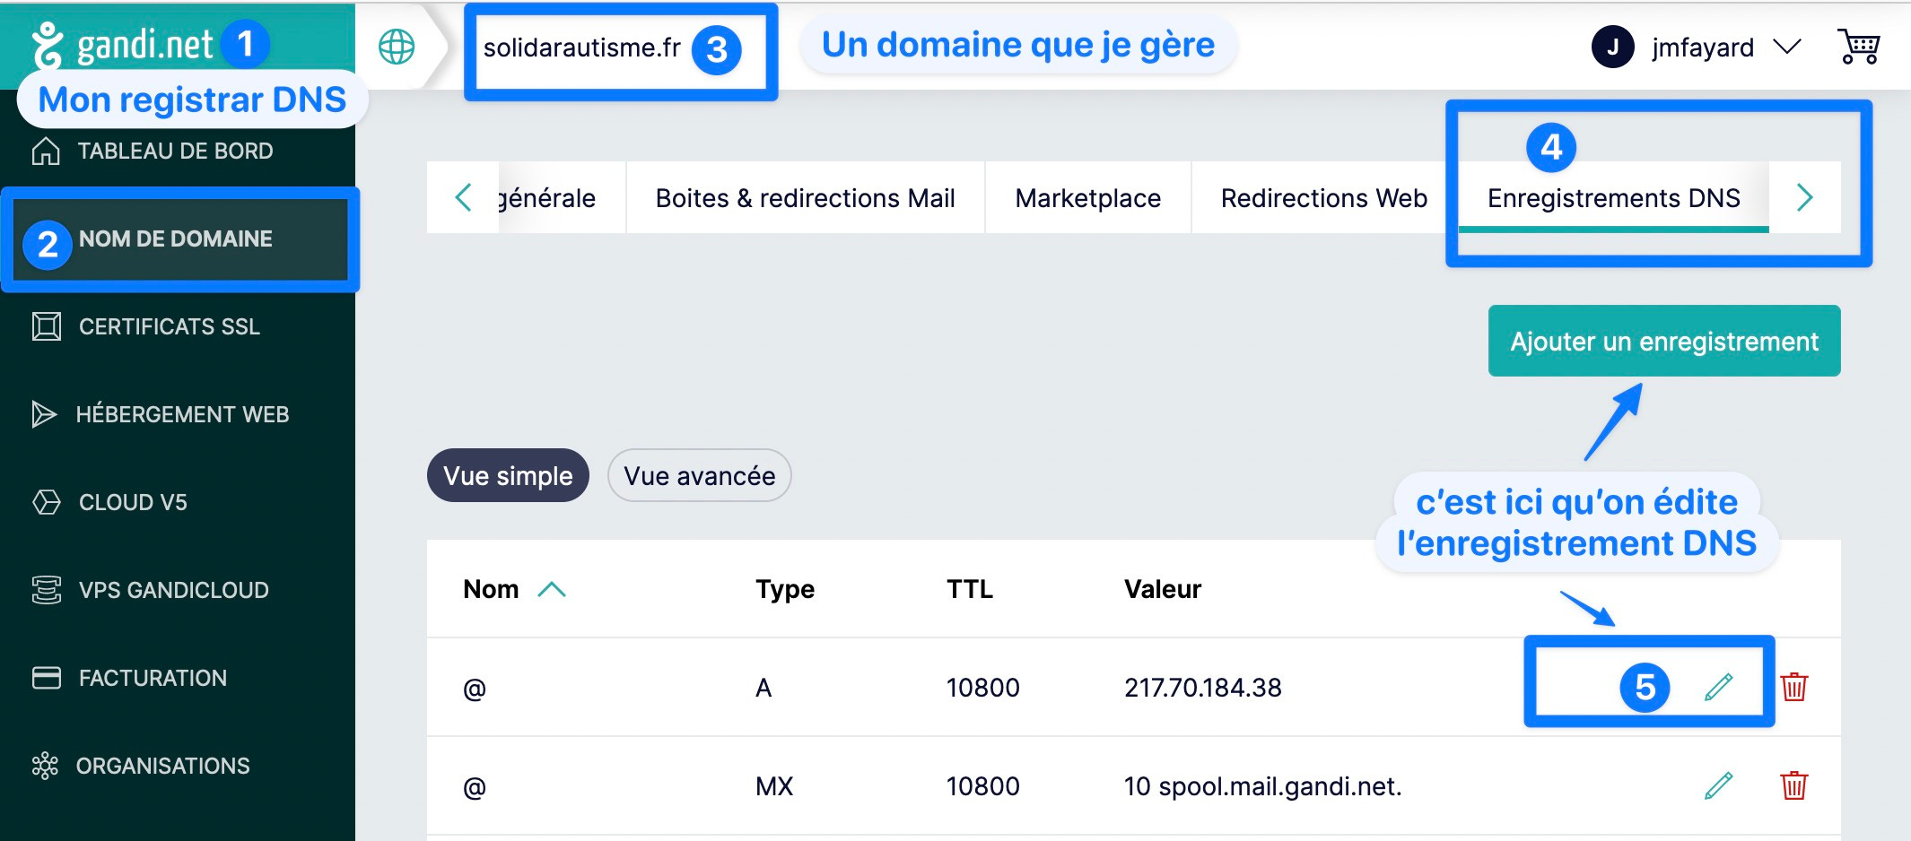This screenshot has height=841, width=1911.
Task: Open the Tableau de bord menu
Action: tap(175, 151)
